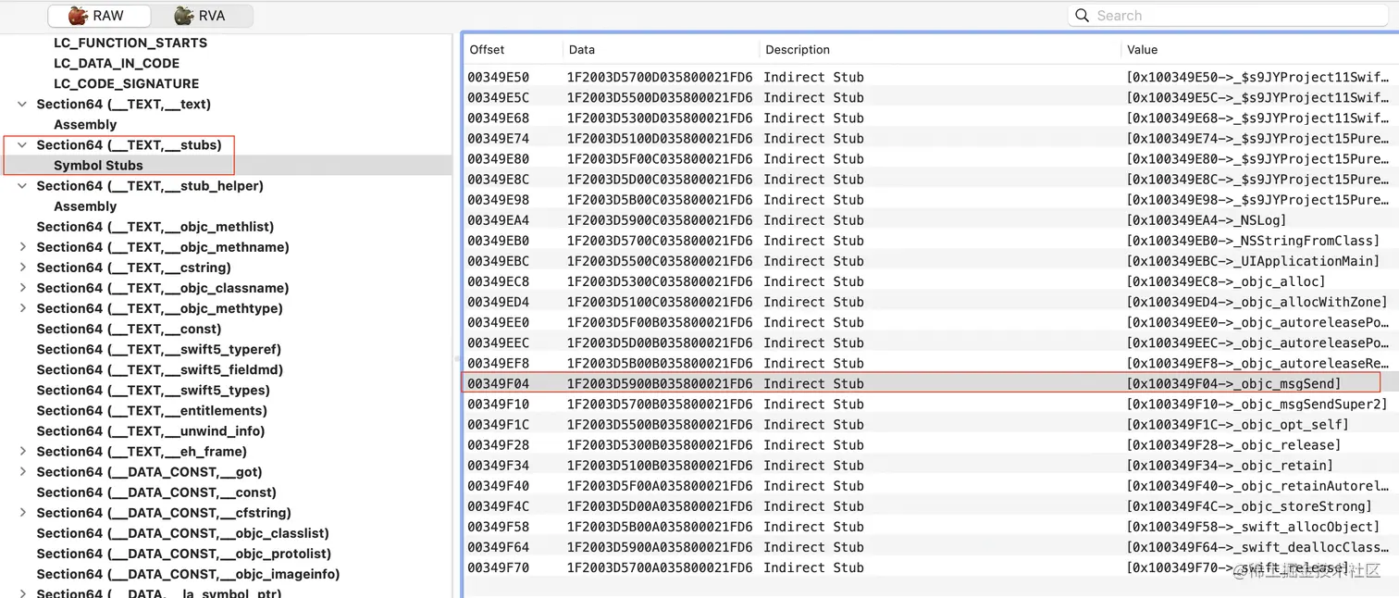Collapse Section64 (__TEXT,__stub_helper)

[22, 185]
